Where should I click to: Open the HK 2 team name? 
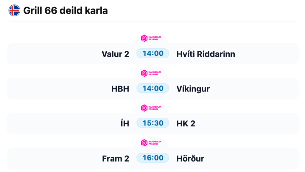(186, 123)
